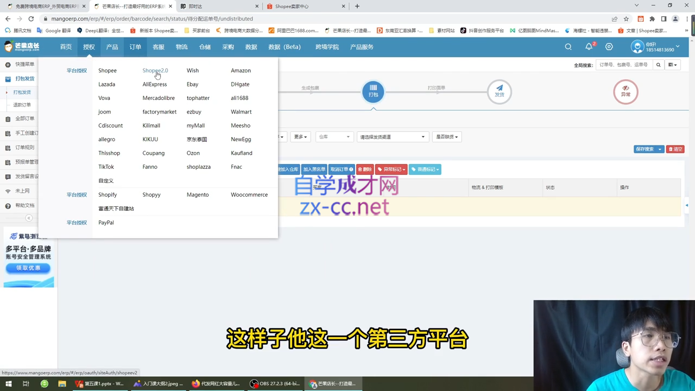Expand the right-edge side panel arrow
Screen dimensions: 695x391
coord(686,205)
